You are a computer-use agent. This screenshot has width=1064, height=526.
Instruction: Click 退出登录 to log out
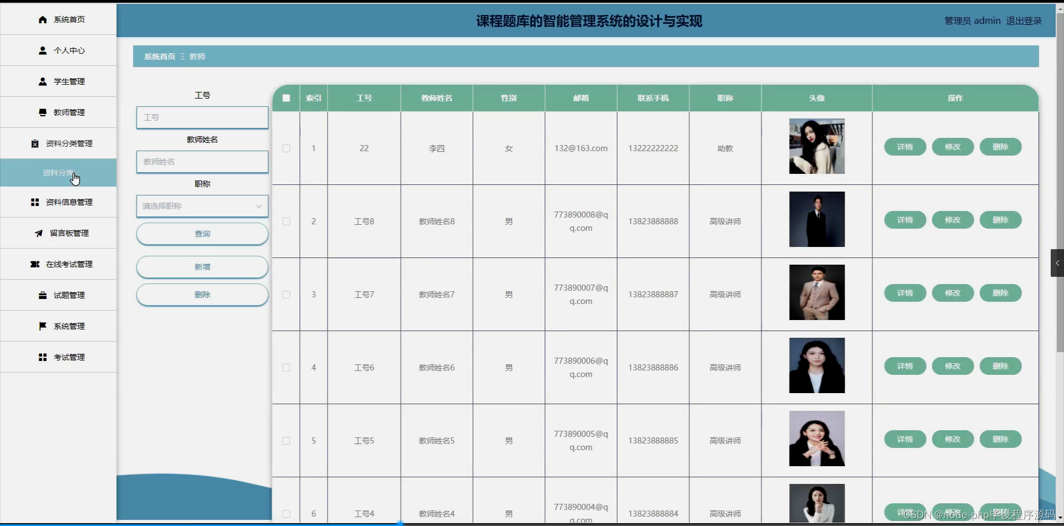coord(1024,20)
